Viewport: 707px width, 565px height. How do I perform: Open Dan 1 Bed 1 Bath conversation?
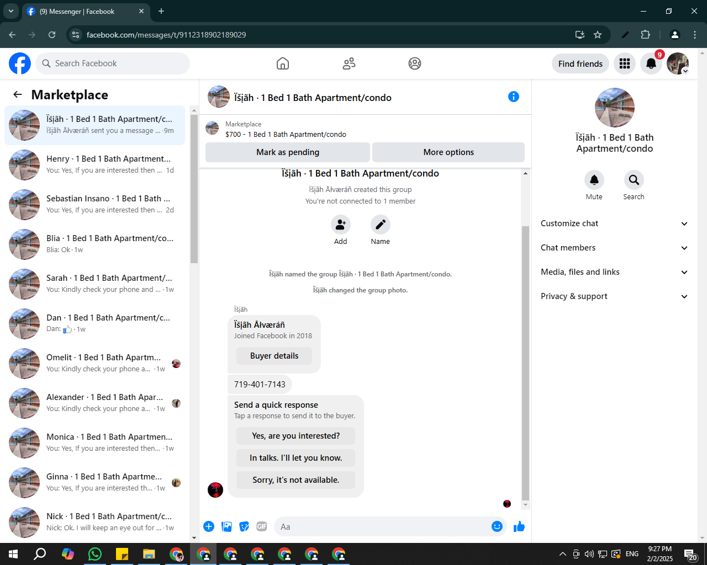tap(95, 324)
